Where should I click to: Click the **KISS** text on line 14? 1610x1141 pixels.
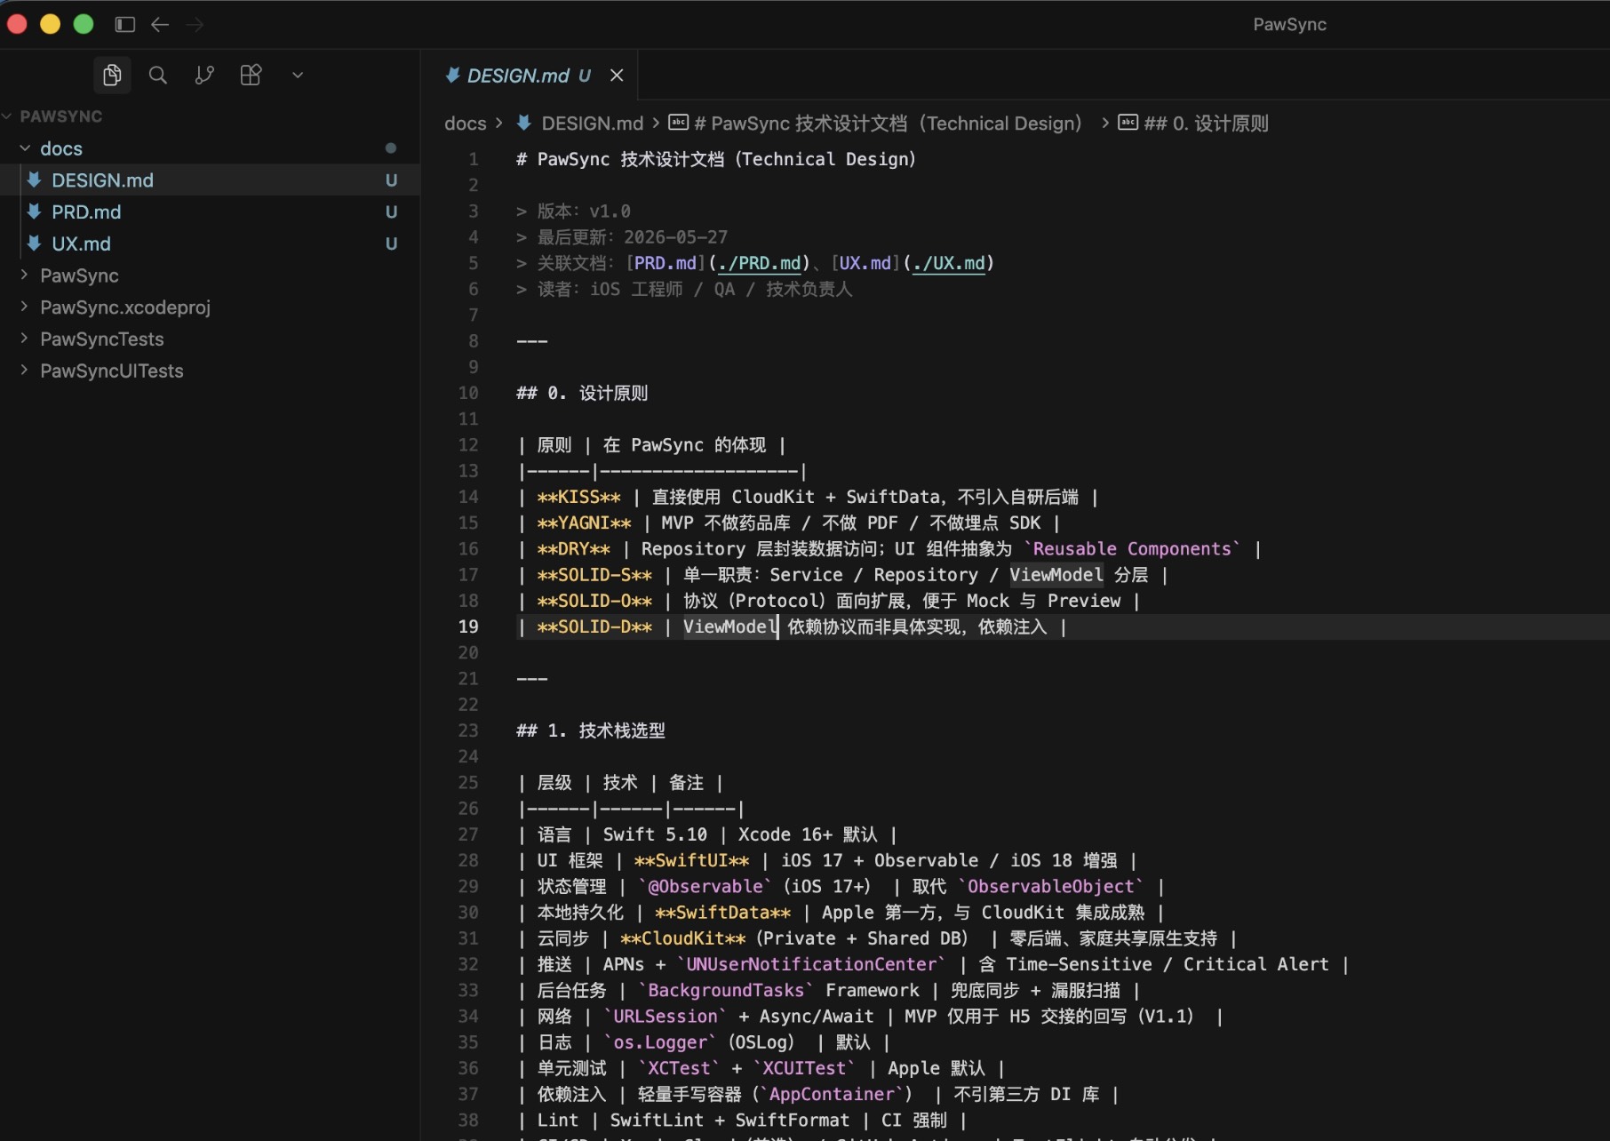pyautogui.click(x=578, y=497)
